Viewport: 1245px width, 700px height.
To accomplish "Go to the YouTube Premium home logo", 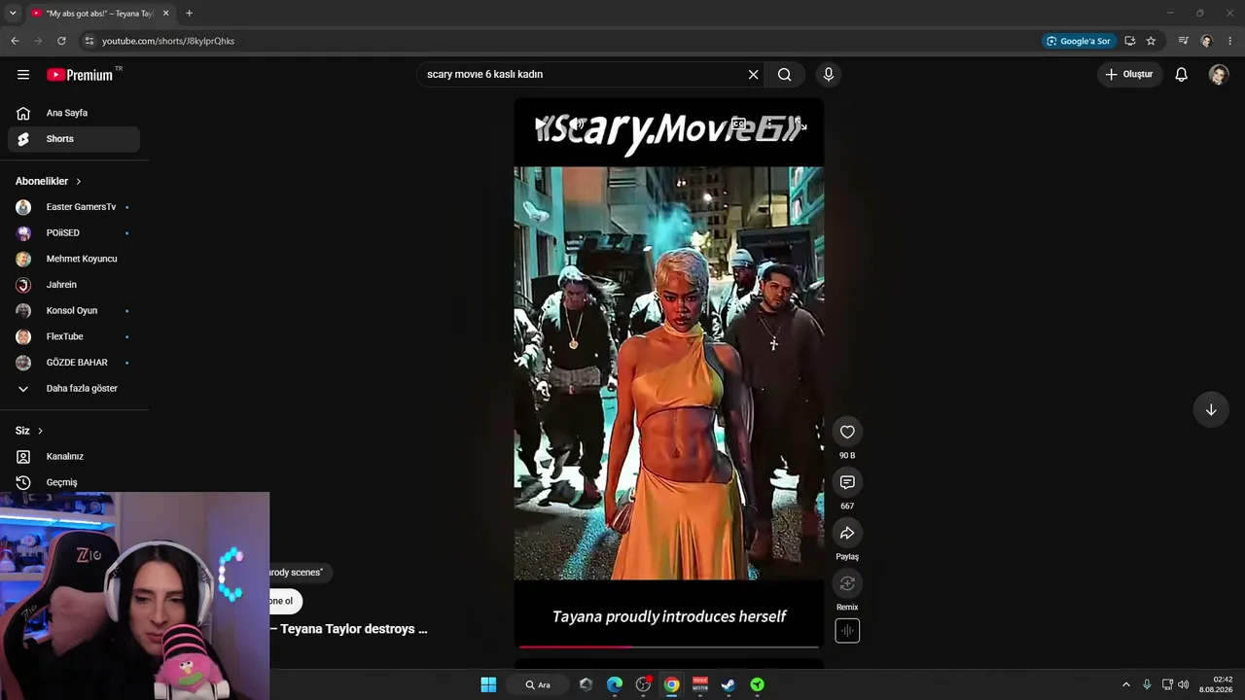I will coord(80,75).
